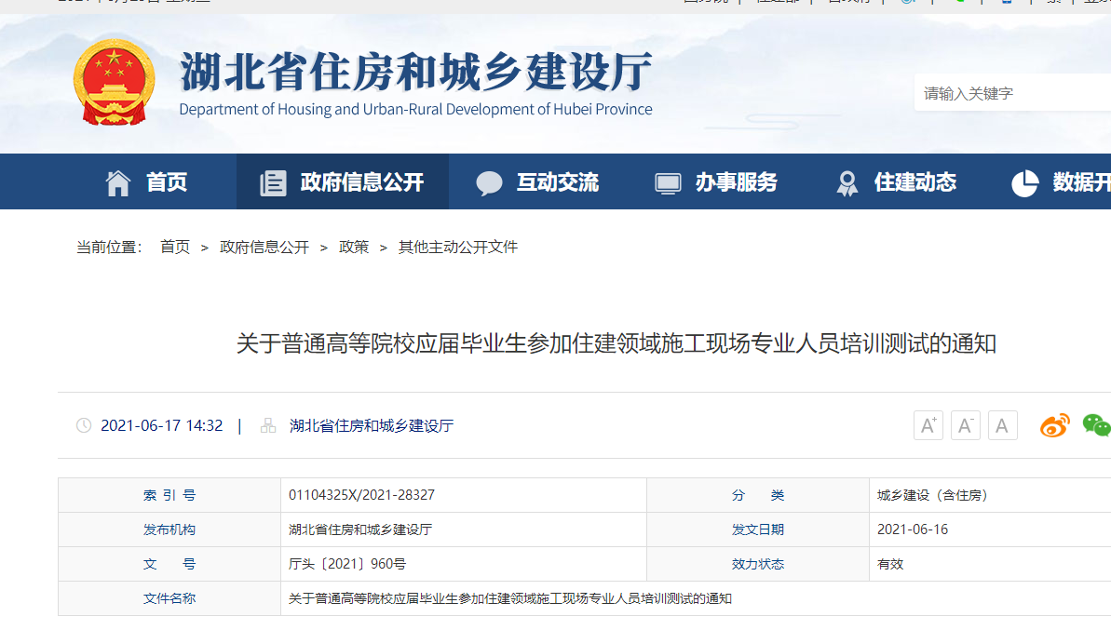Click the 发文日期 label cell

(x=758, y=529)
